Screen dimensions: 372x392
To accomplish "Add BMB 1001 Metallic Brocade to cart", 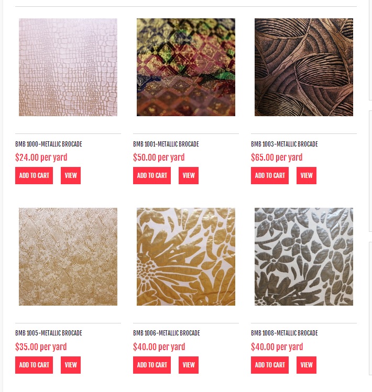I will (152, 175).
